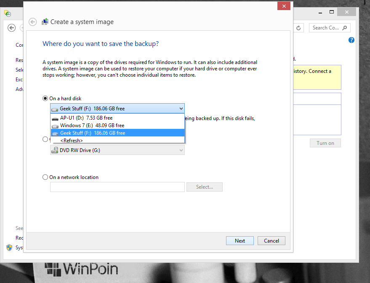Click the security shield icon at bottom left
Viewport: 370px width, 283px height.
[9, 248]
